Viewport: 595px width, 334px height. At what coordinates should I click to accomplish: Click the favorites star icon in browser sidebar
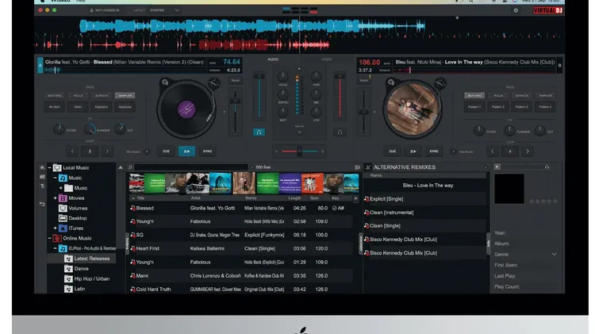click(42, 167)
